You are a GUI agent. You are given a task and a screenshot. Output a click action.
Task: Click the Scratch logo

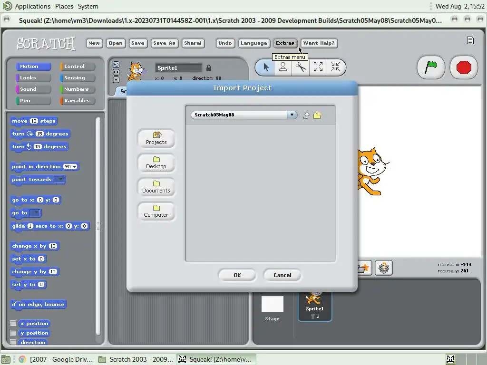coord(46,44)
